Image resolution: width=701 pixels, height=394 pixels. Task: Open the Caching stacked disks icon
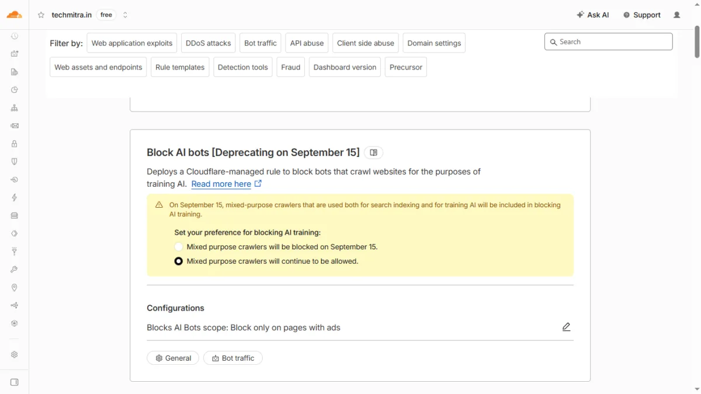[15, 215]
